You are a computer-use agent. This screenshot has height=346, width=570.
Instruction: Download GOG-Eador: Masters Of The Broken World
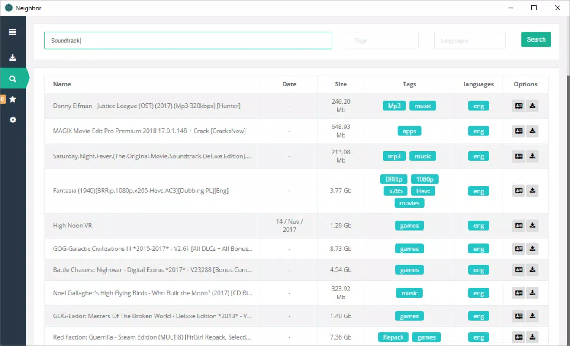click(x=532, y=316)
